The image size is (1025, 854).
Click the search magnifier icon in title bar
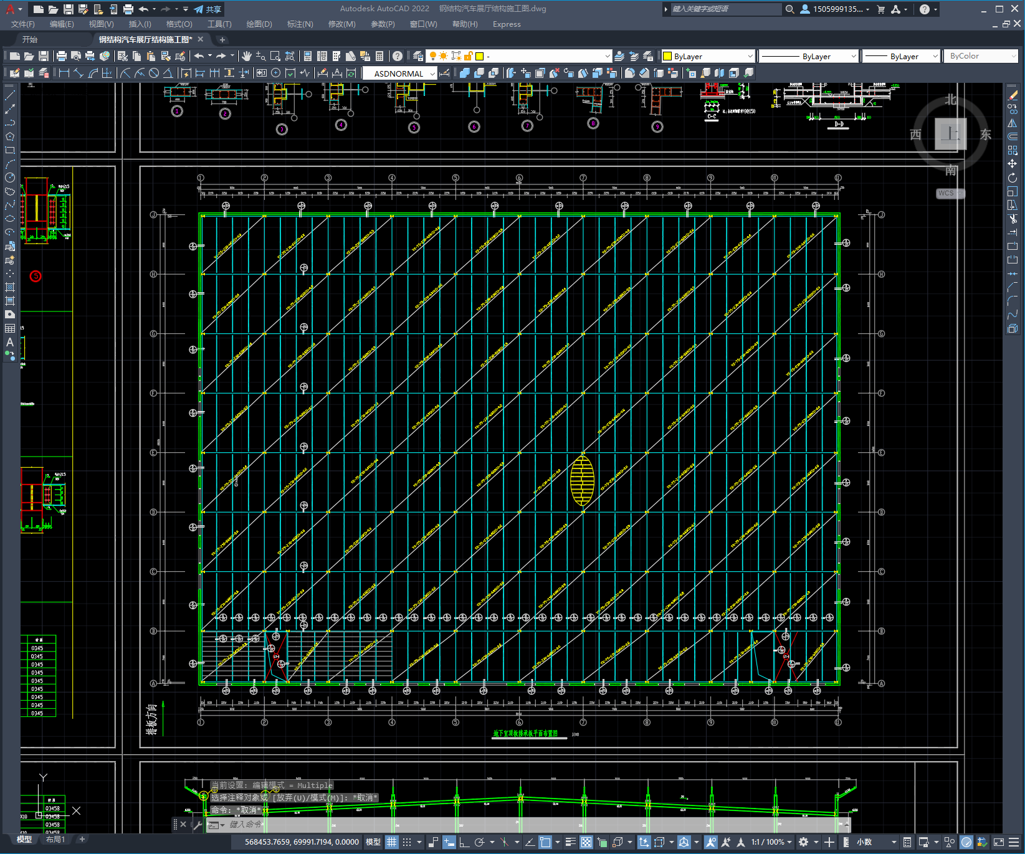pos(789,9)
